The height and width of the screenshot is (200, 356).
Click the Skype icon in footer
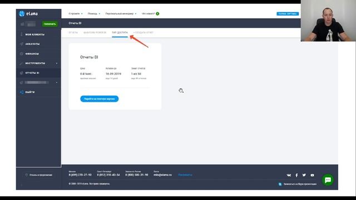[280, 184]
